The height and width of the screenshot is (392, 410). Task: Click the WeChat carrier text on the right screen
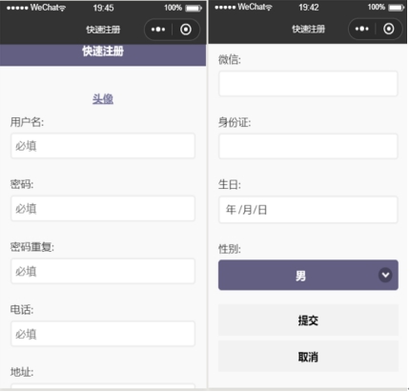point(252,7)
